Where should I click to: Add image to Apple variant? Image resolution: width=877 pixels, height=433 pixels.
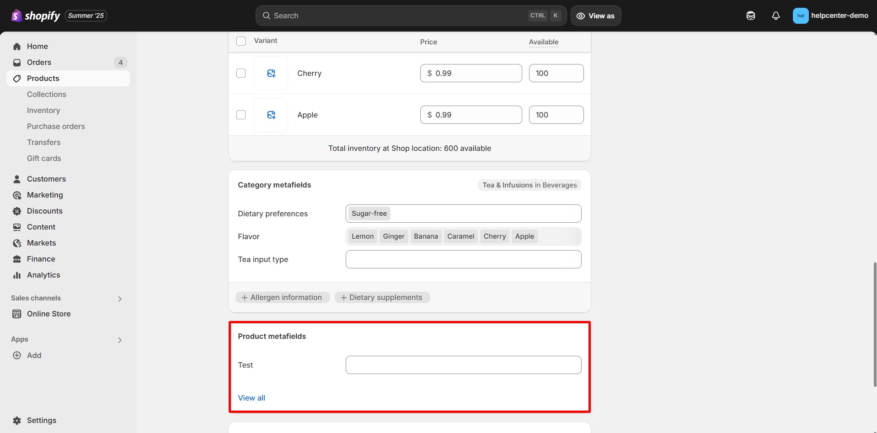(x=271, y=115)
